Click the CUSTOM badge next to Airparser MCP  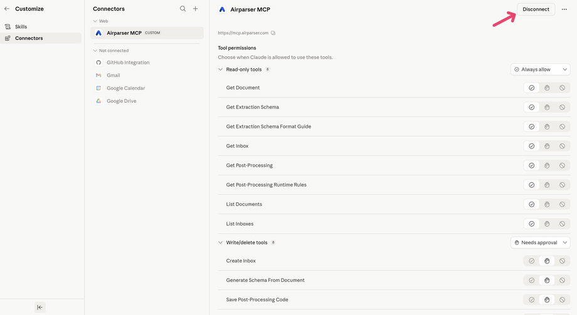pyautogui.click(x=152, y=33)
